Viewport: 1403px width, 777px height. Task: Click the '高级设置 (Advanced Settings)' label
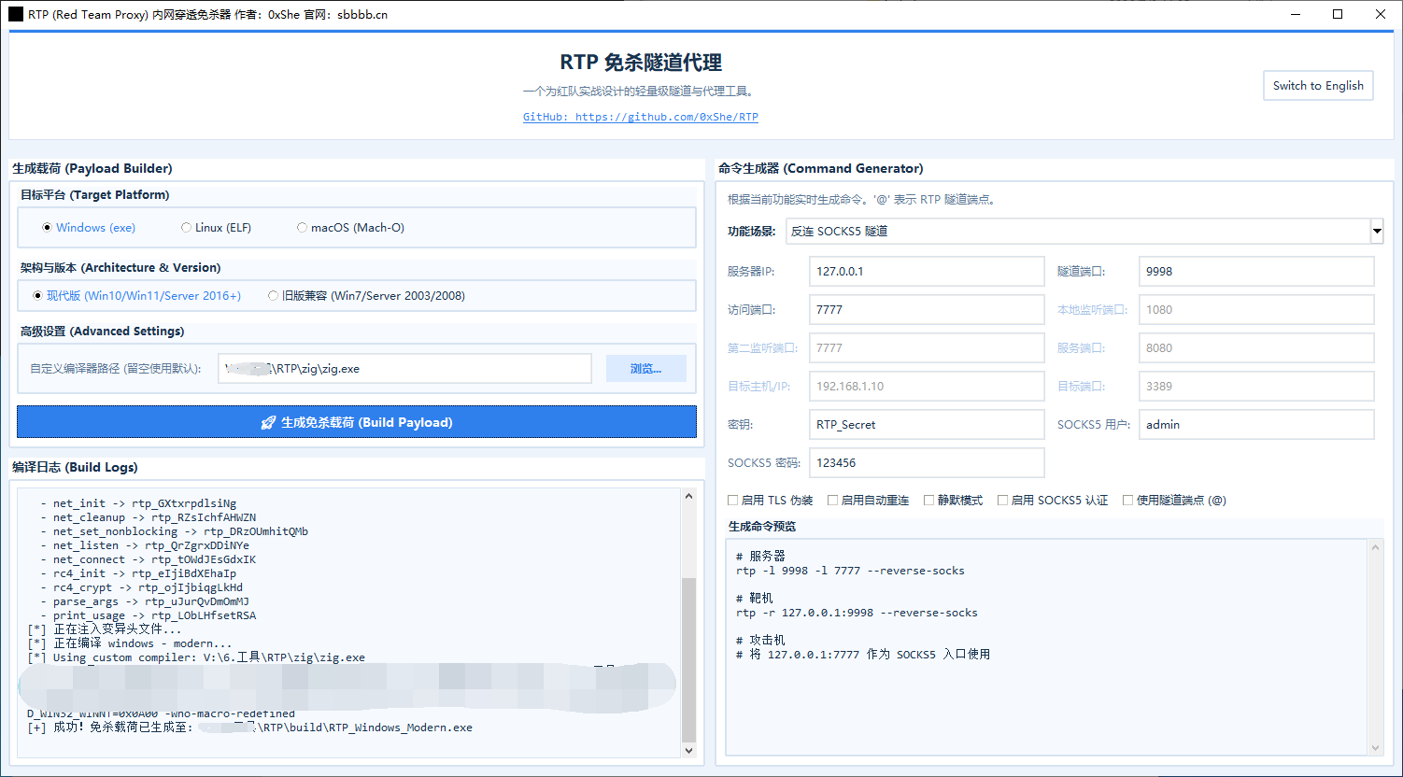point(103,332)
